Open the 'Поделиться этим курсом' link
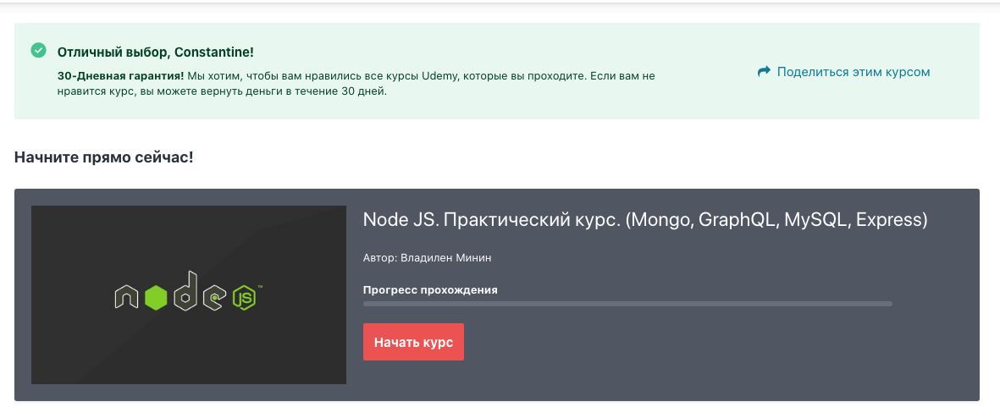The image size is (1000, 418). [x=854, y=72]
